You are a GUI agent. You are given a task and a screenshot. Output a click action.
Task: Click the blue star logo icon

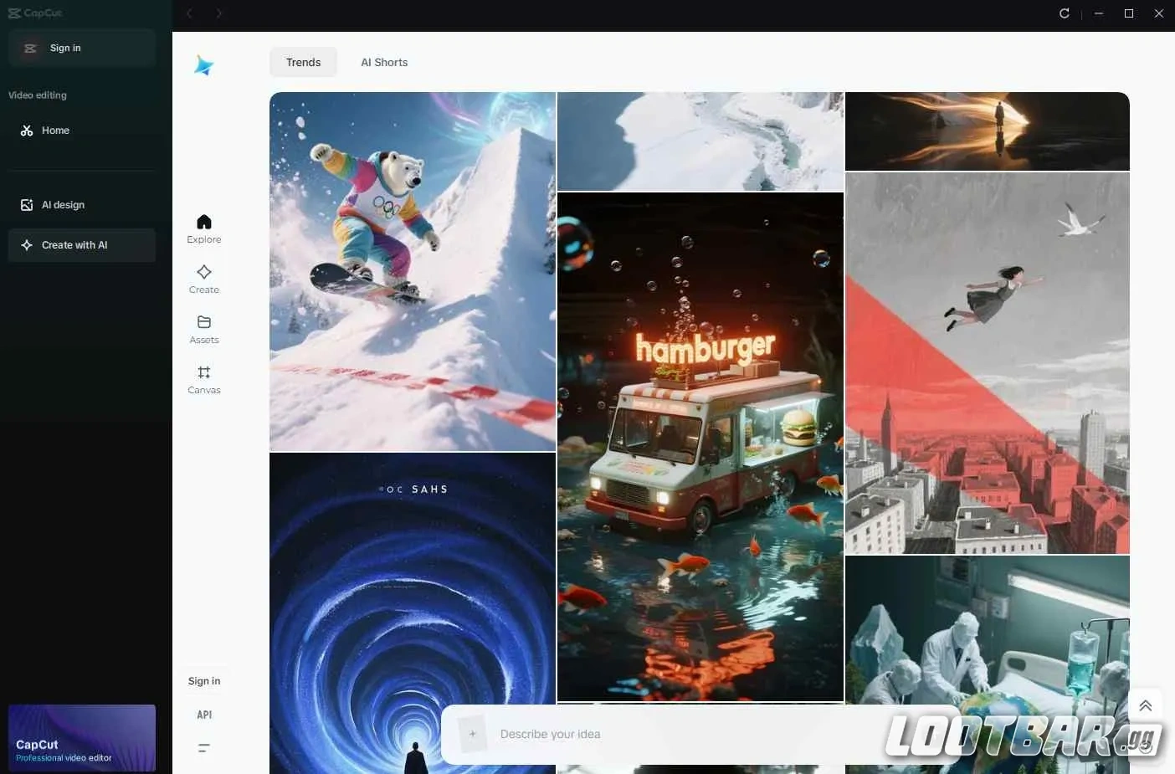tap(203, 65)
